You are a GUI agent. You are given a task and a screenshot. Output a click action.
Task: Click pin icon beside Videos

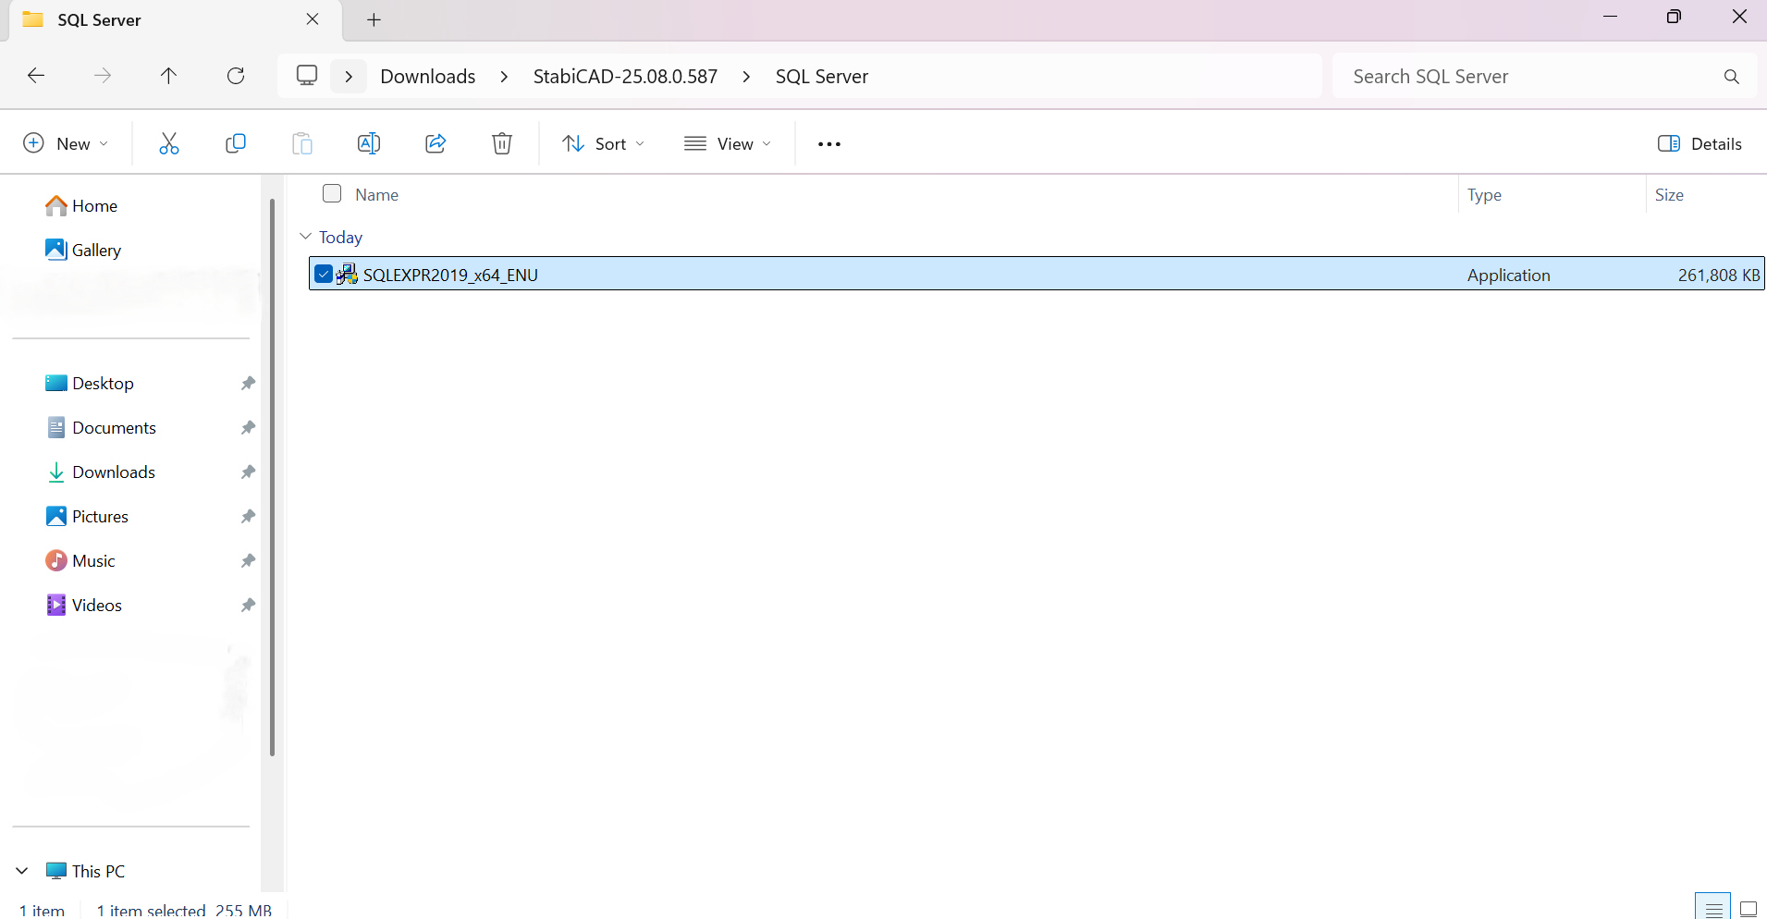tap(248, 606)
